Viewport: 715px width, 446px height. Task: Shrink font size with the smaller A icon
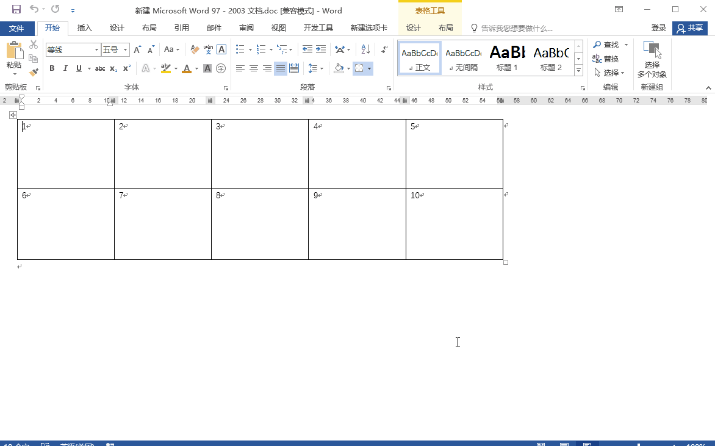point(151,49)
